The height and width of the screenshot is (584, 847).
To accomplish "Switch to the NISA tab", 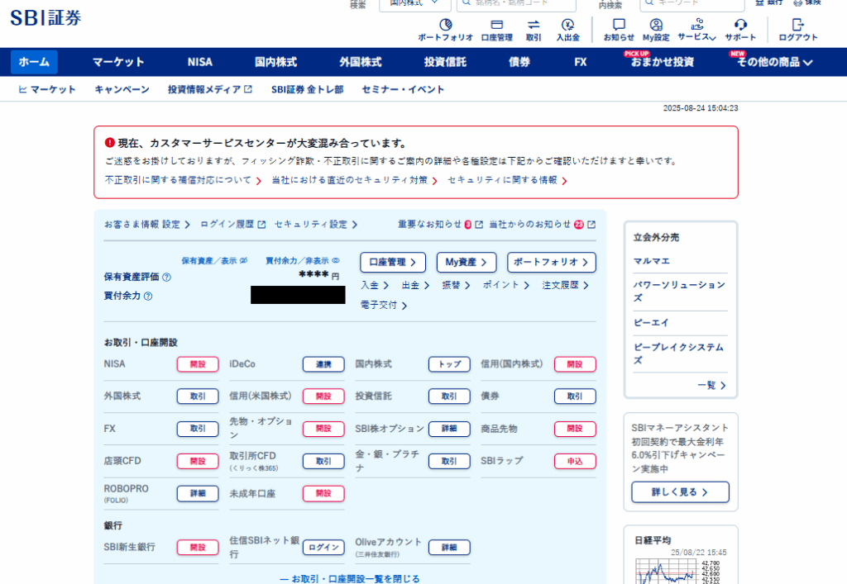I will (200, 62).
